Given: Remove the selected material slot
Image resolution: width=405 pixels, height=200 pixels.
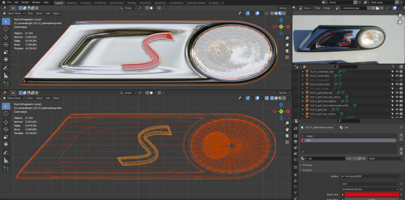Looking at the screenshot, I should click(401, 139).
